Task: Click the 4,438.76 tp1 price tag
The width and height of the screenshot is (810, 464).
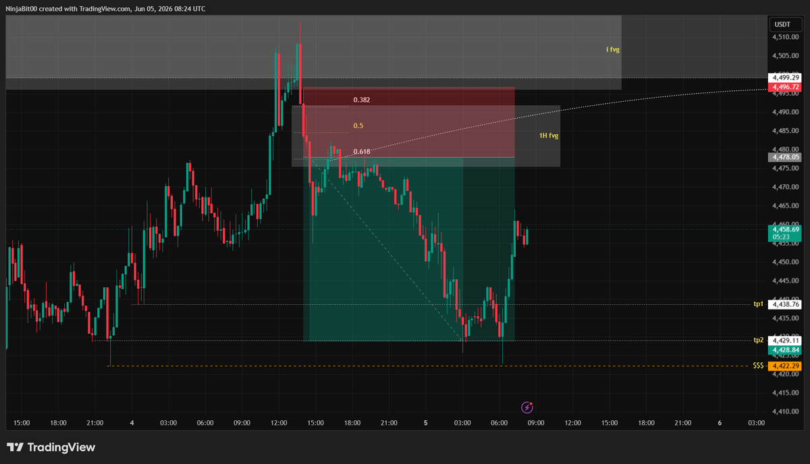Action: 785,304
